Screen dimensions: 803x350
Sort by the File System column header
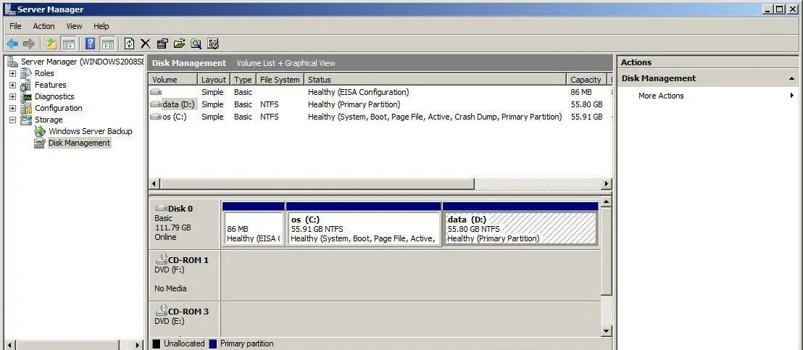click(280, 80)
